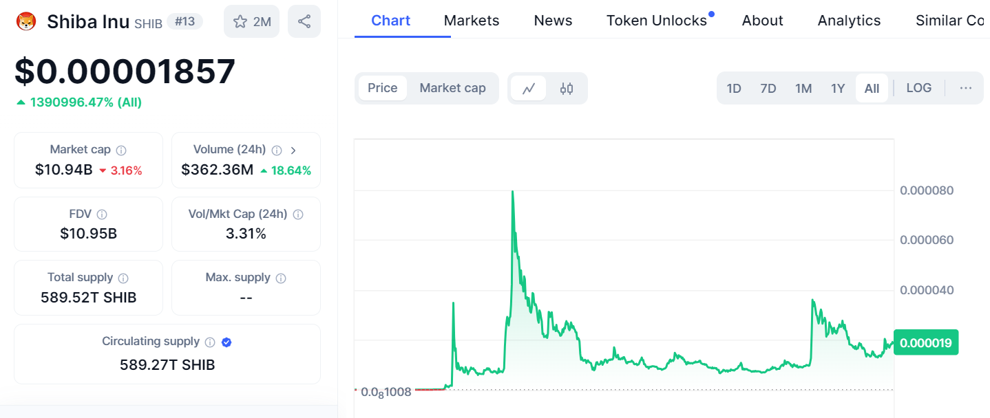Click the 589.52T SHIB total supply
The width and height of the screenshot is (990, 418).
point(89,298)
